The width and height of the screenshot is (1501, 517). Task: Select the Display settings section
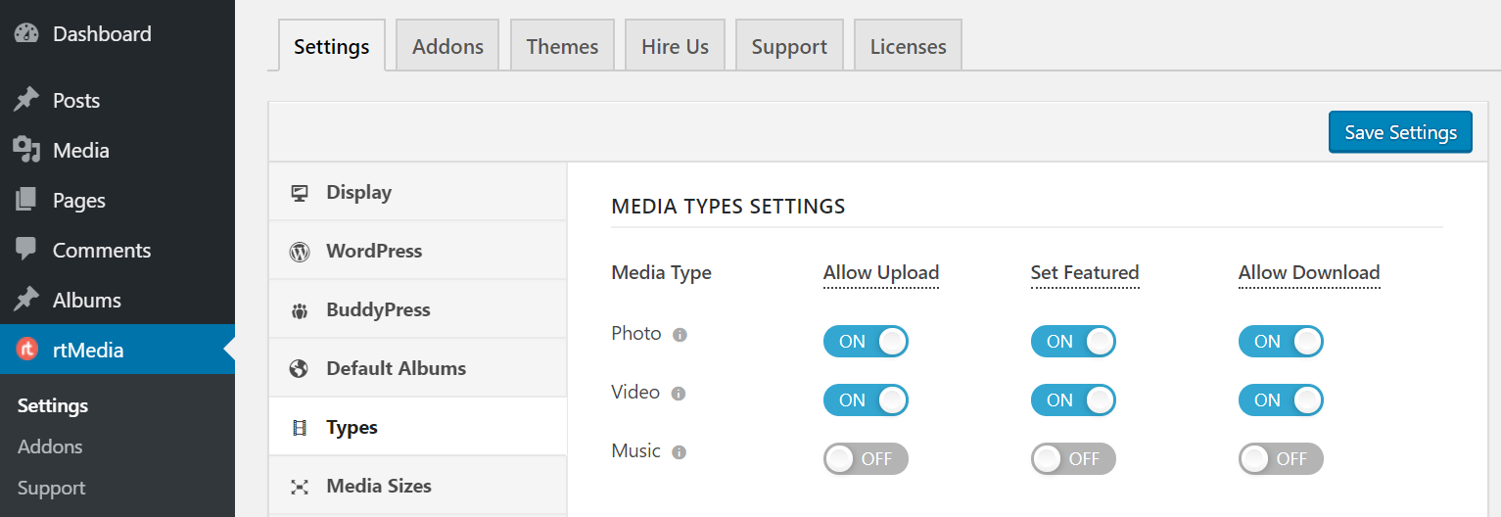(x=418, y=192)
